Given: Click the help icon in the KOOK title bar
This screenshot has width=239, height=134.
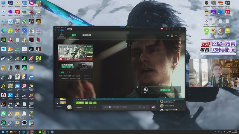Looking at the screenshot, I should point(173,29).
